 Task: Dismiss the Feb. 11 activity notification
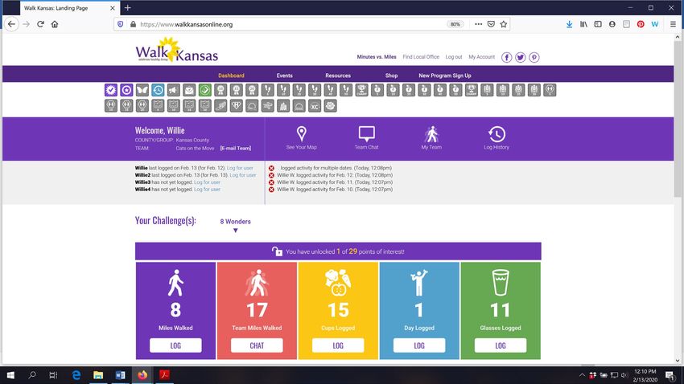point(271,182)
